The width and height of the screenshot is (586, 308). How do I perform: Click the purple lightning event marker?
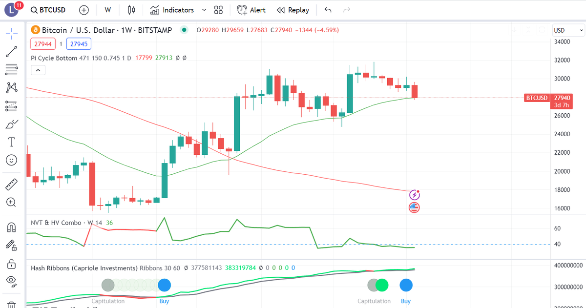414,195
